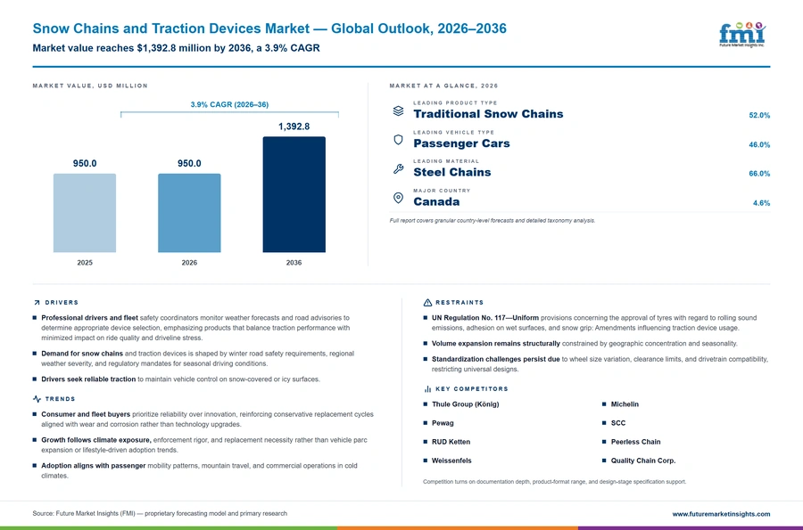803x530 pixels.
Task: Click the FMI logo
Action: coord(742,35)
